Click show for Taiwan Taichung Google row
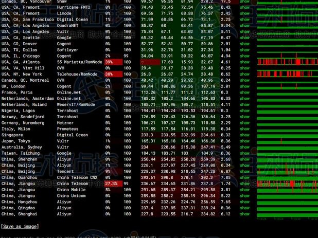The height and width of the screenshot is (238, 318). tap(245, 153)
